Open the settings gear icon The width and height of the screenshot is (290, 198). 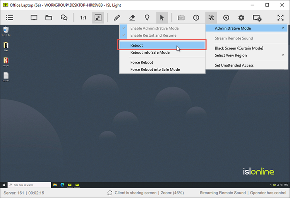(x=241, y=17)
